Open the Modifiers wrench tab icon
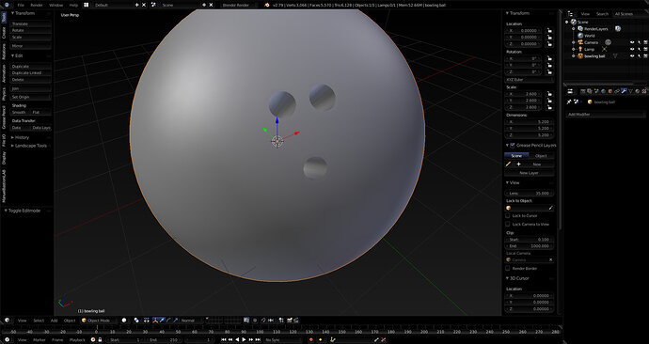This screenshot has height=344, width=649. click(x=624, y=91)
